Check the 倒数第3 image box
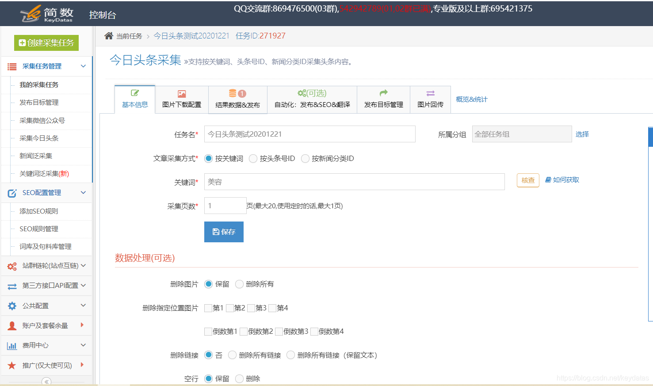653x386 pixels. tap(279, 332)
